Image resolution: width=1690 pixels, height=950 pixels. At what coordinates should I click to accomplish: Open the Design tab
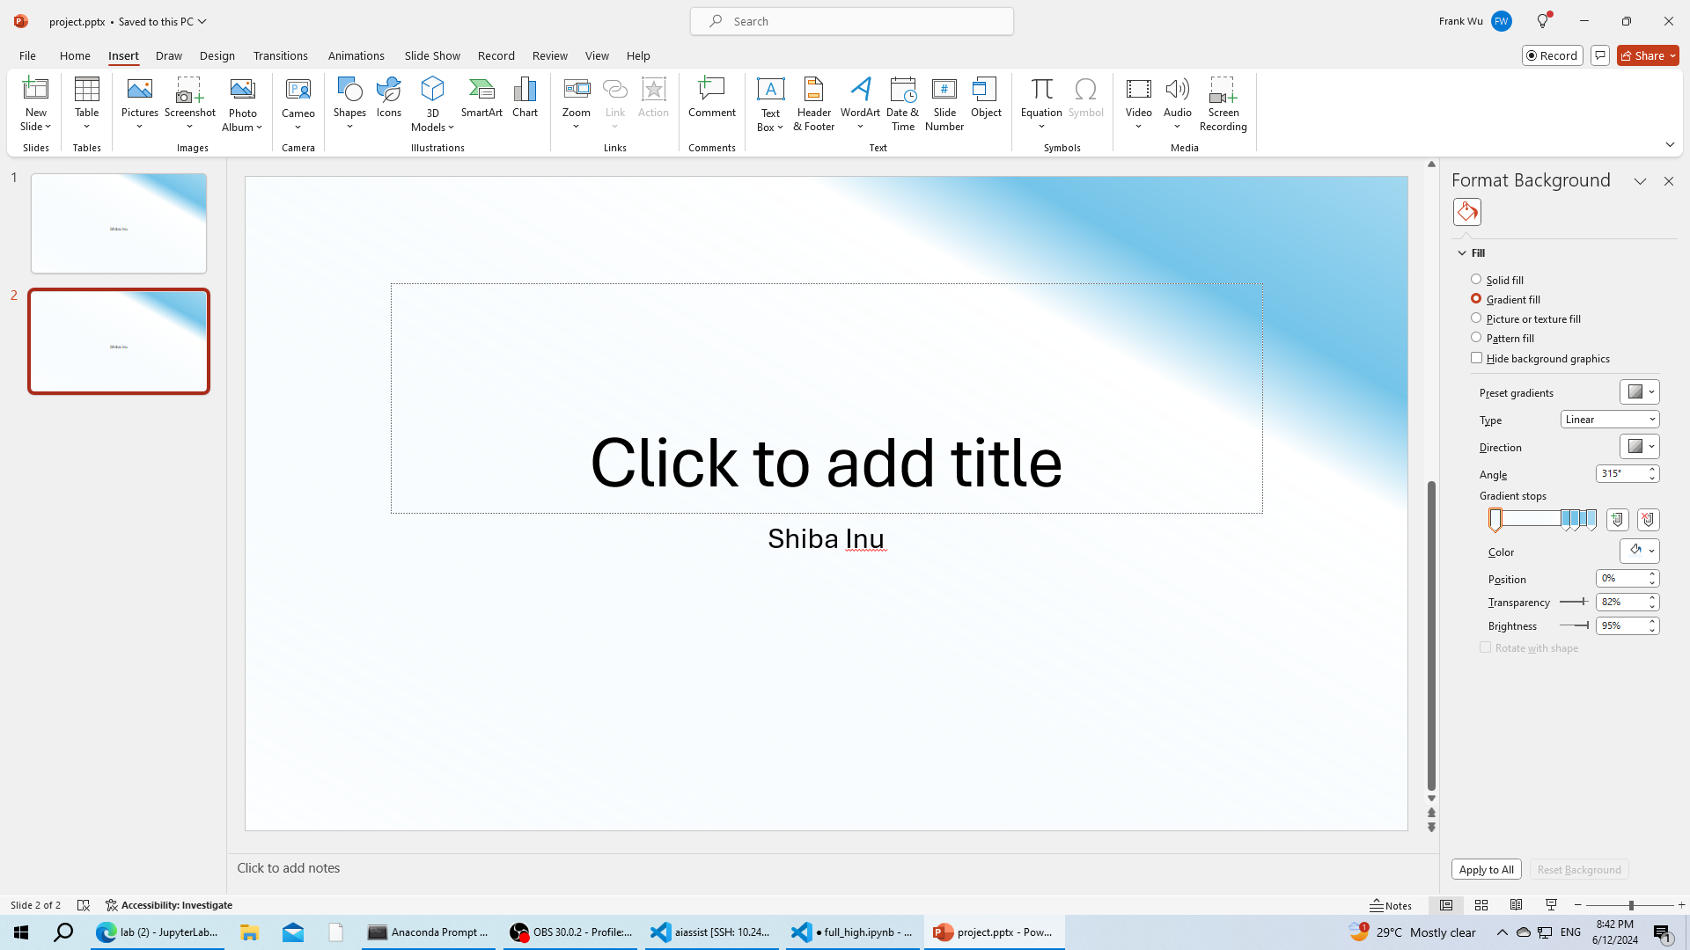(217, 55)
